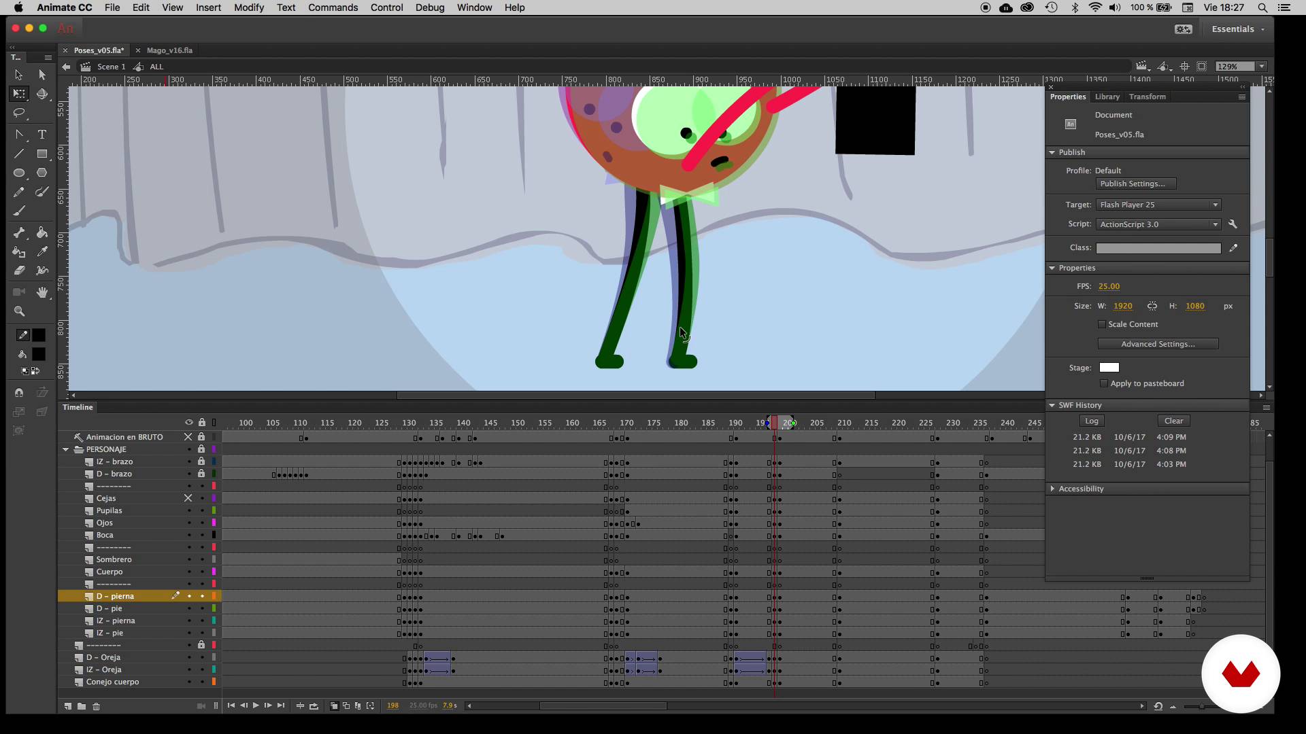The height and width of the screenshot is (734, 1306).
Task: Toggle lock on the PERSONAJE folder
Action: click(201, 449)
